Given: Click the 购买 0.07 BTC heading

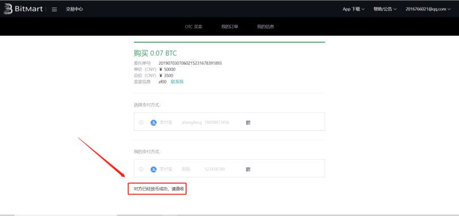Looking at the screenshot, I should [x=155, y=53].
